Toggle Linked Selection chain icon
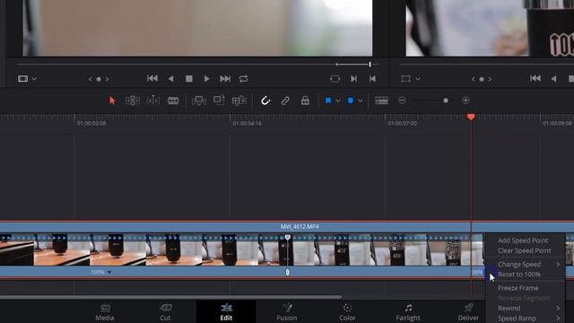Viewport: 574px width, 323px height. [x=285, y=100]
